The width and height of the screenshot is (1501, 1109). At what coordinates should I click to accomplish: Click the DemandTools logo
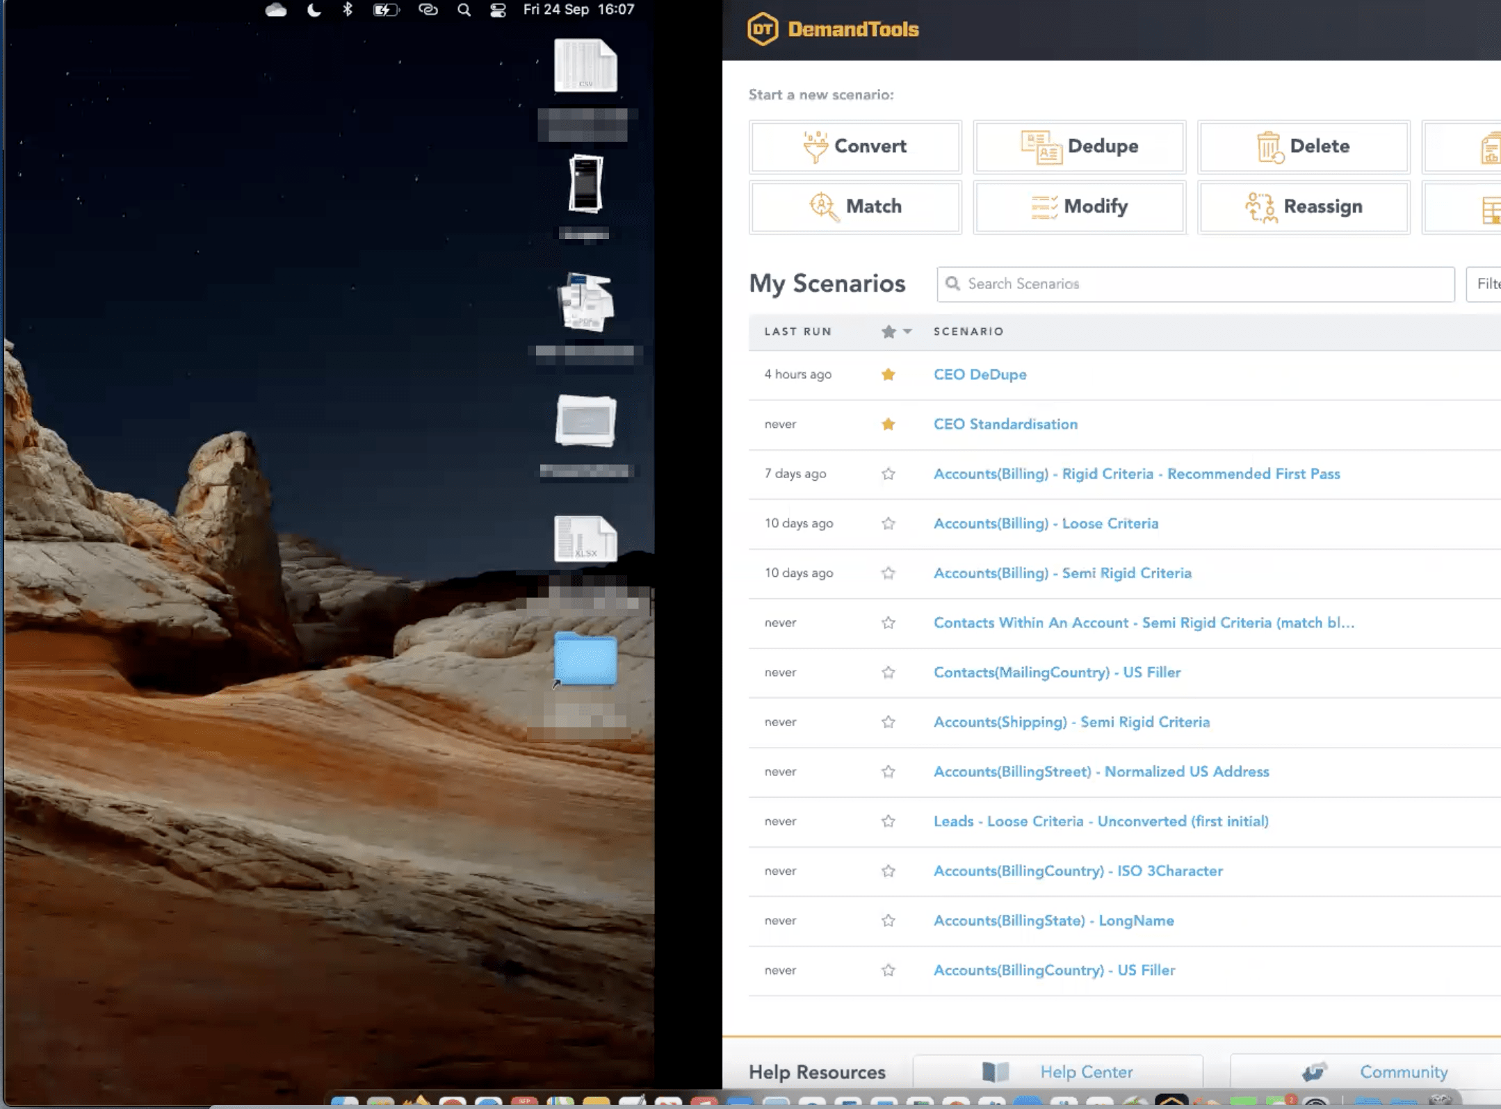833,28
